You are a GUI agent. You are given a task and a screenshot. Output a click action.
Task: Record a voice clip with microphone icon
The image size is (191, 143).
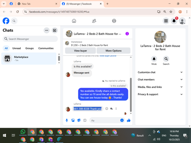[67, 120]
